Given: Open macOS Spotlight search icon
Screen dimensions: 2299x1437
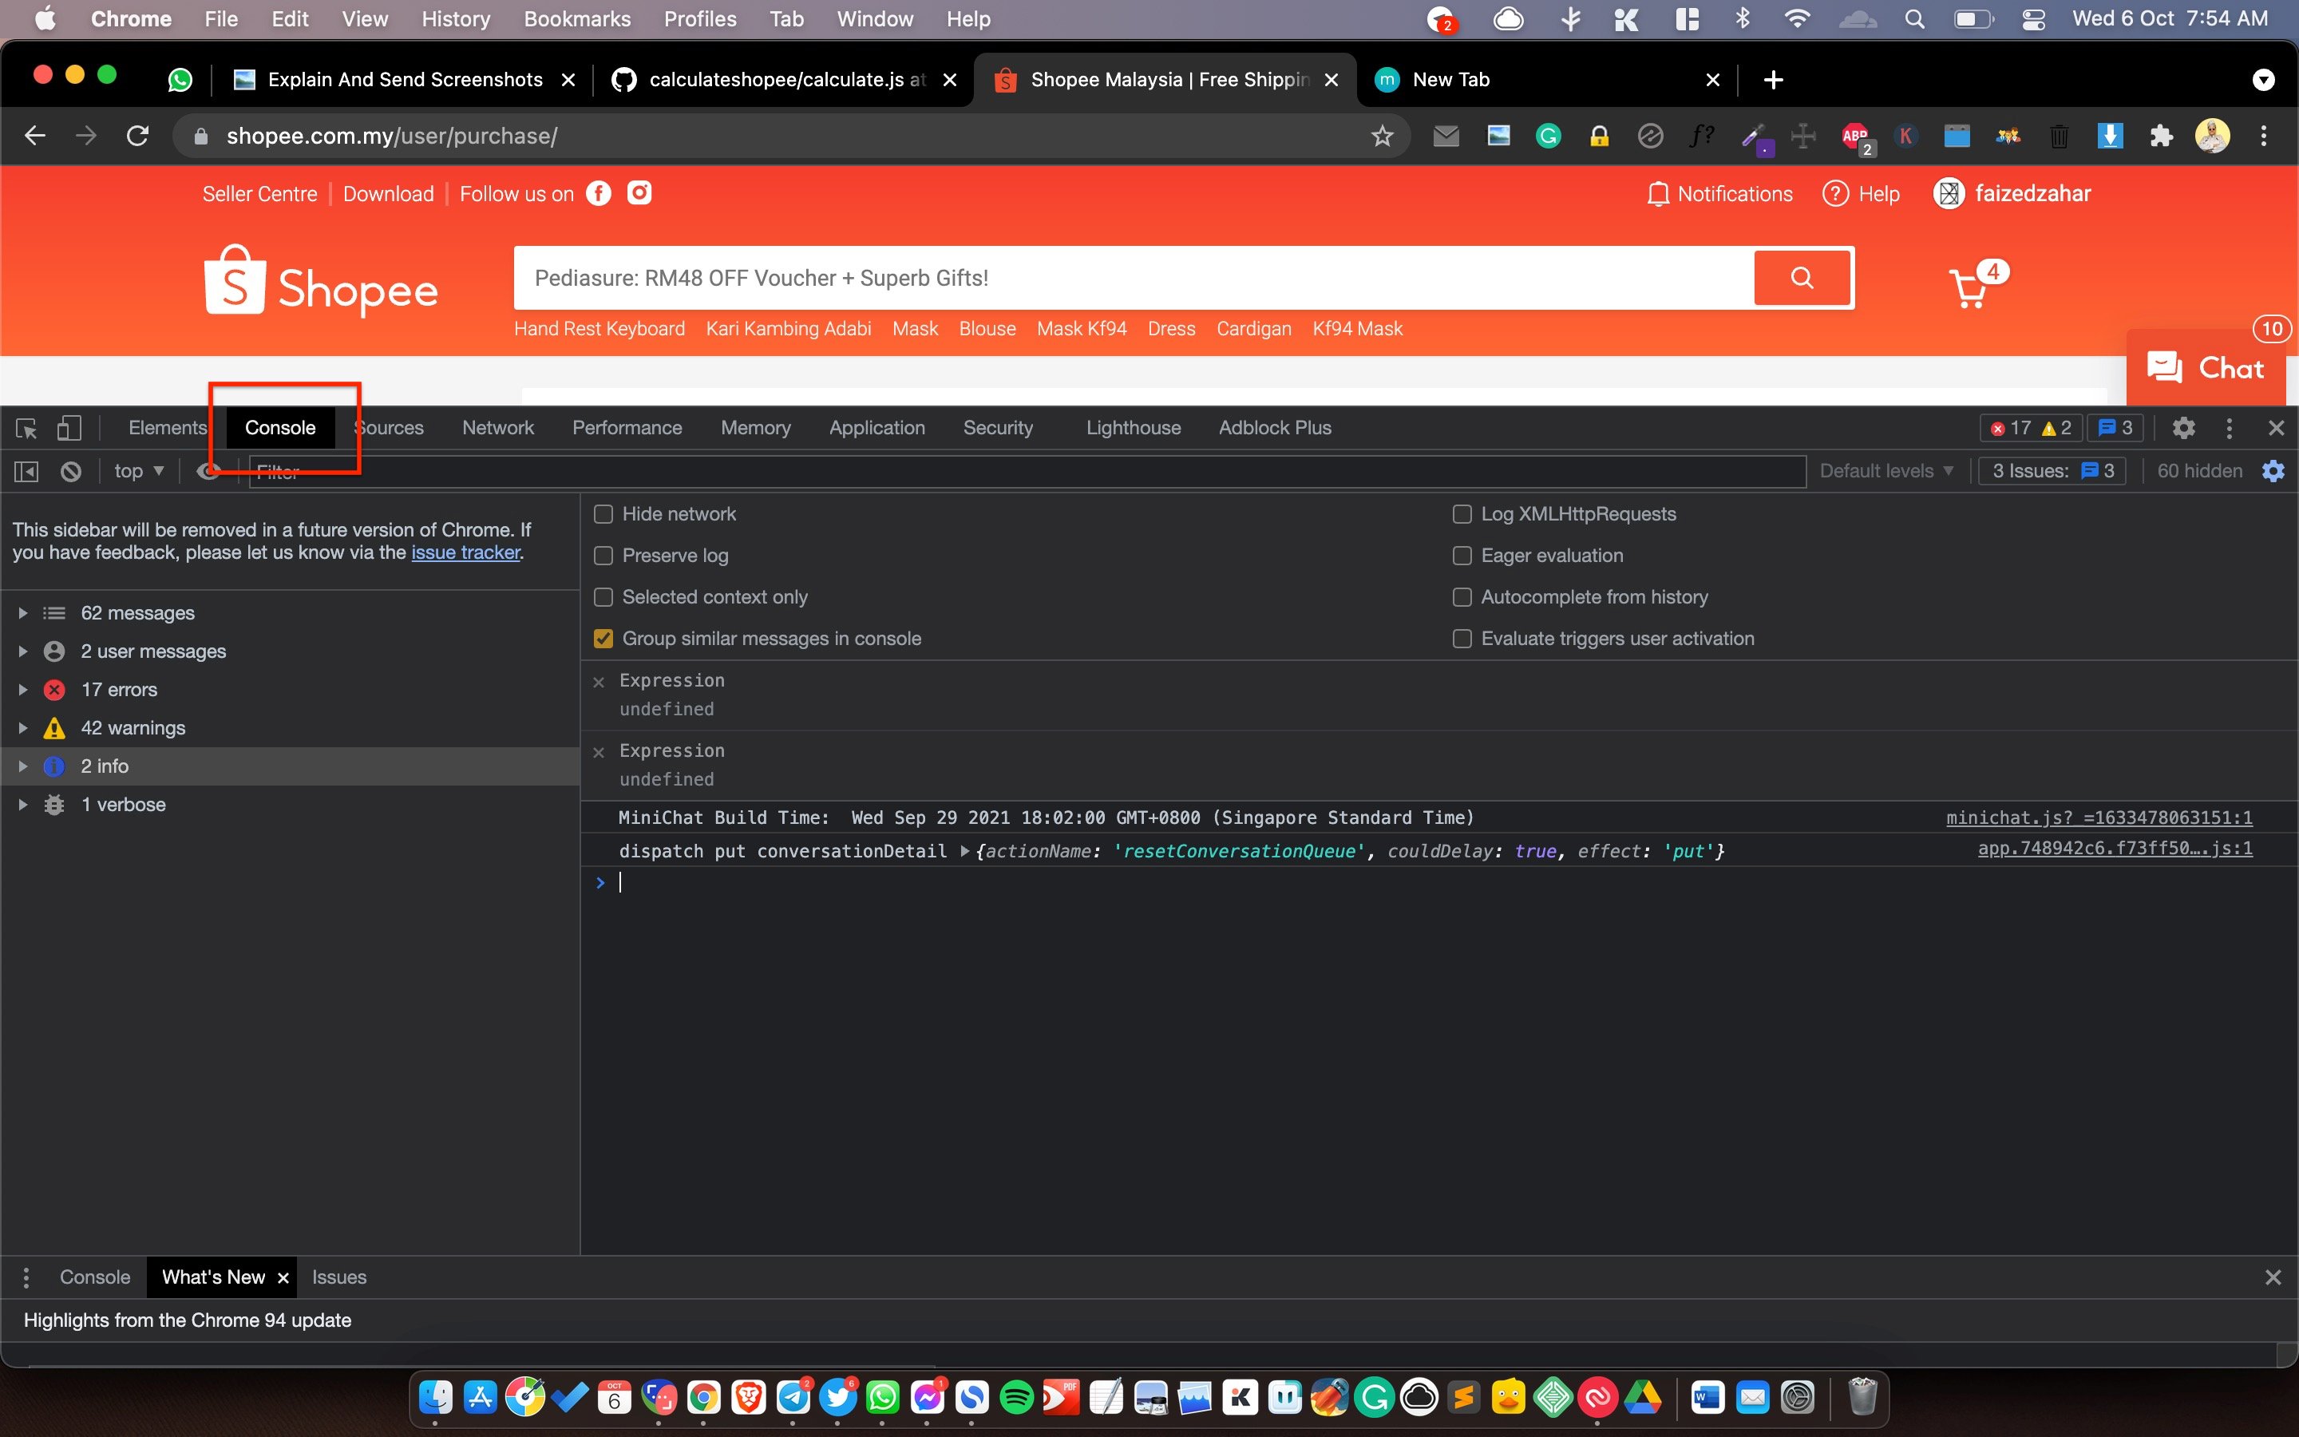Looking at the screenshot, I should click(1914, 19).
